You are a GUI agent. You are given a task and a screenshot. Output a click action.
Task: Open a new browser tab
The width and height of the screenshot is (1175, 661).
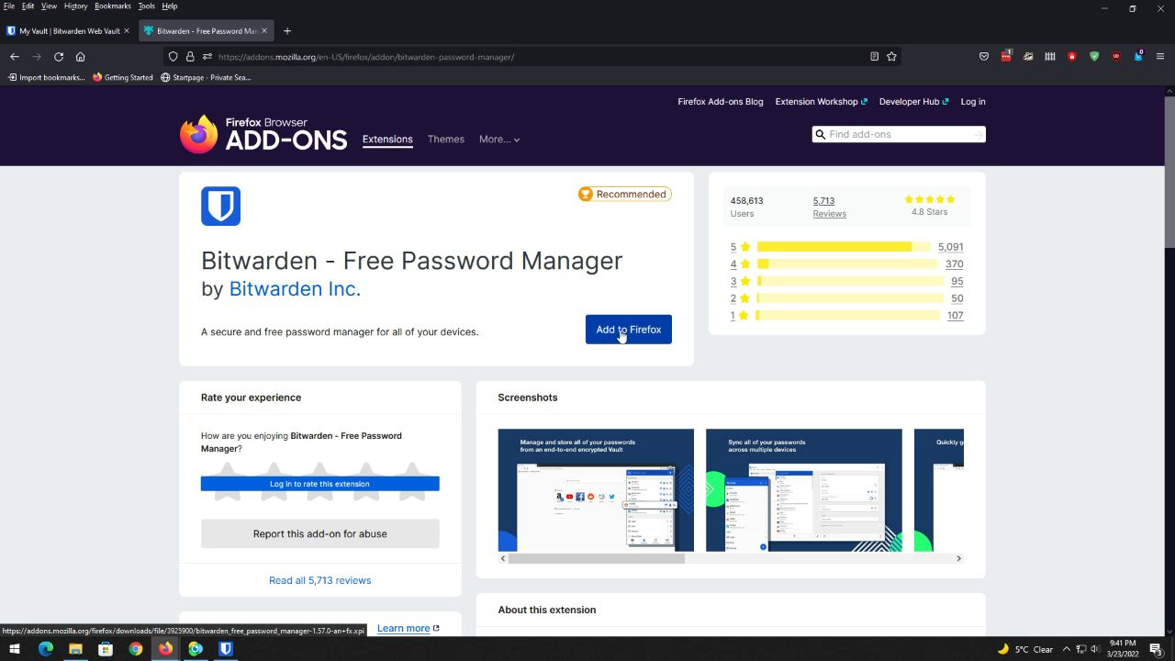tap(287, 31)
